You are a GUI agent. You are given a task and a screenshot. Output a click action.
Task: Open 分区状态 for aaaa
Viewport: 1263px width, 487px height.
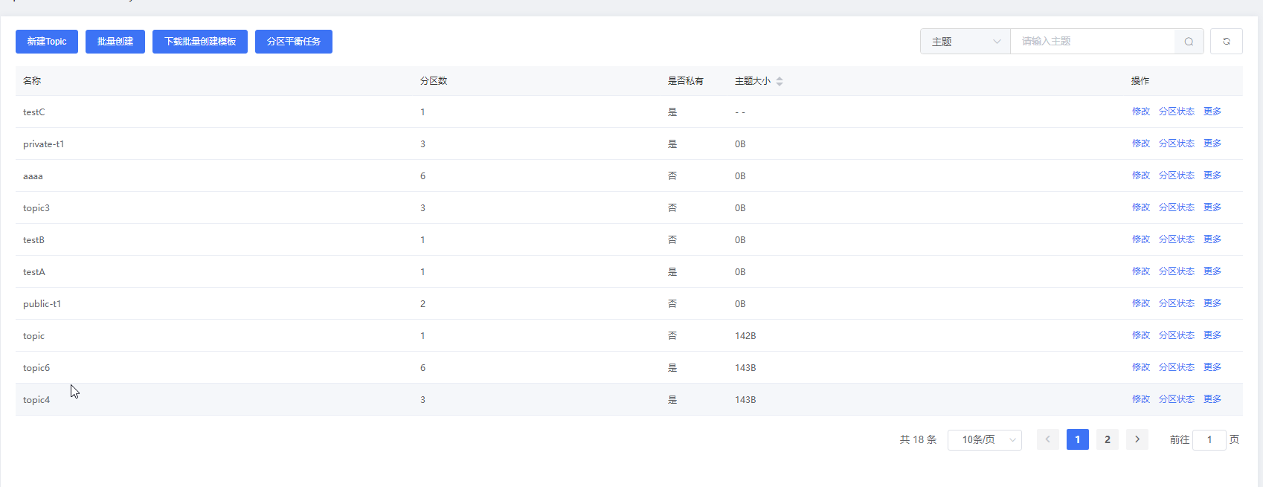(x=1177, y=175)
